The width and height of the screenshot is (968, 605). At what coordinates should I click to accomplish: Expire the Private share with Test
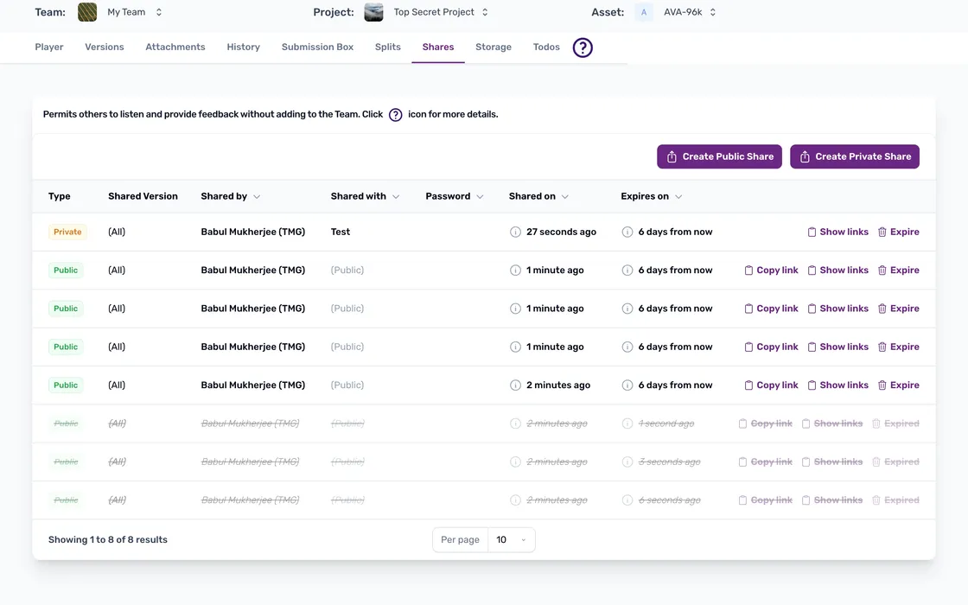pos(898,232)
